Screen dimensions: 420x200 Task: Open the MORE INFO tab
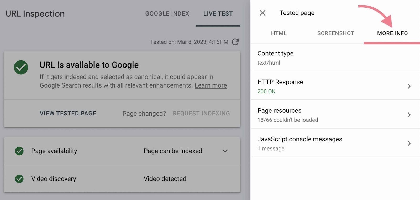[392, 33]
